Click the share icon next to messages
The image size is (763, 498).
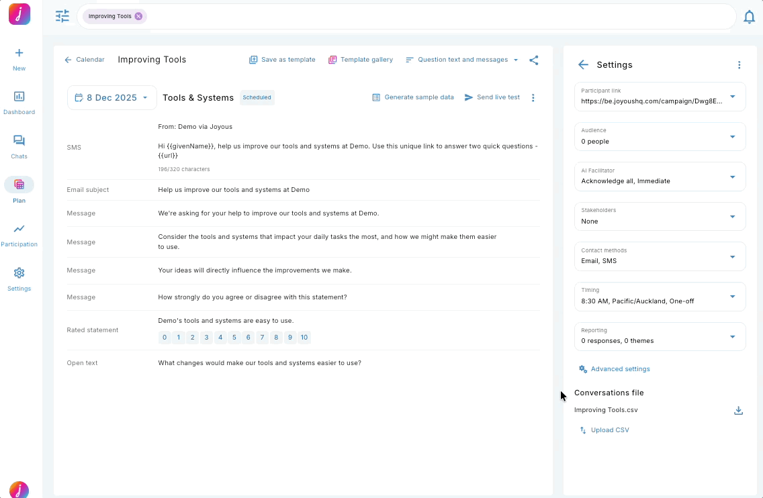[534, 60]
